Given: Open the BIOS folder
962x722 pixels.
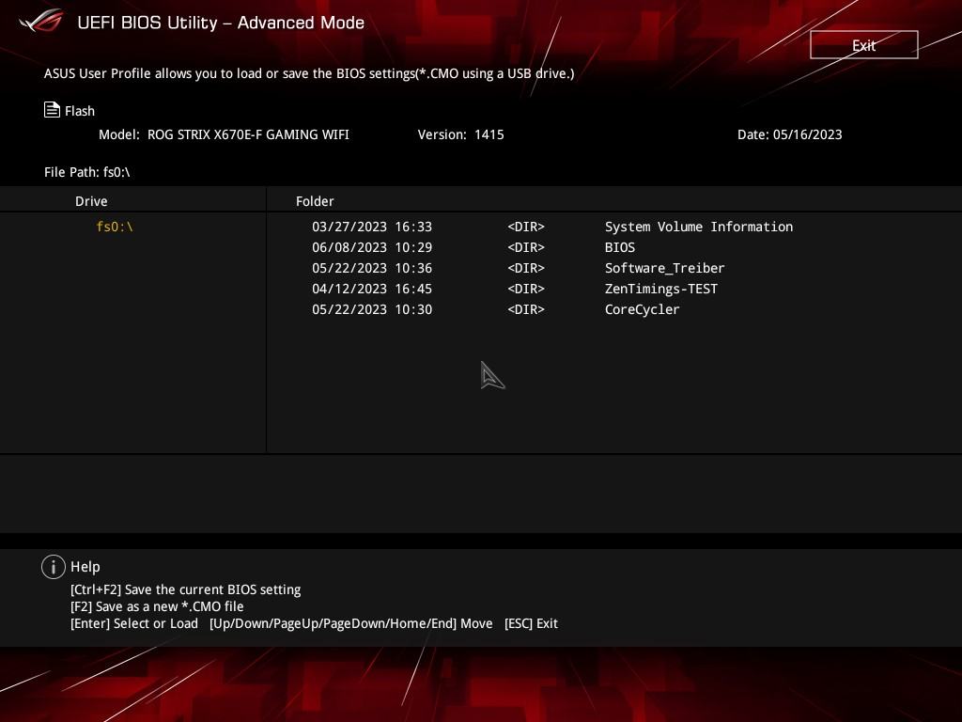Looking at the screenshot, I should click(620, 247).
